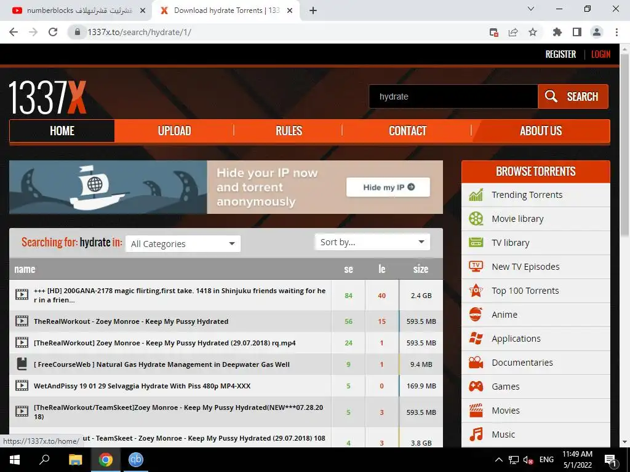Go back using the browser back arrow

[14, 32]
